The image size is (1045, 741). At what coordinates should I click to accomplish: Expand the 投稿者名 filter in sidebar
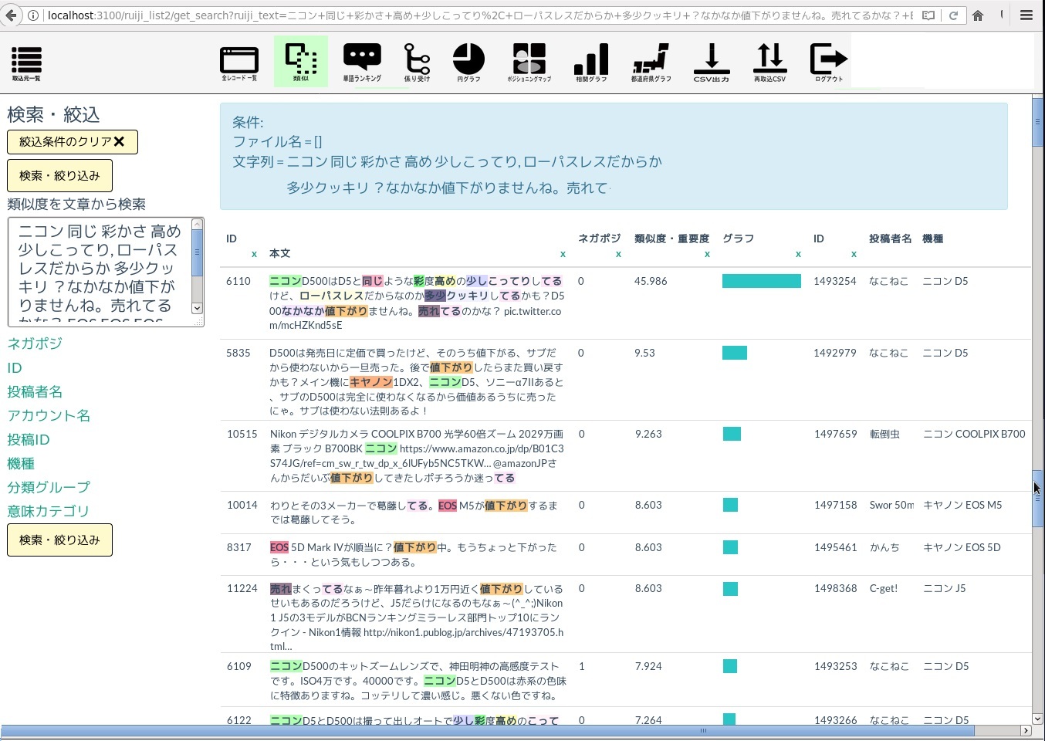coord(35,392)
